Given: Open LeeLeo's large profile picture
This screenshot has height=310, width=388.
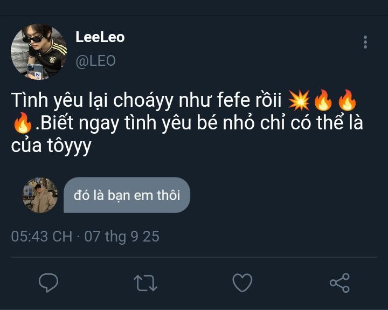Looking at the screenshot, I should pos(39,51).
